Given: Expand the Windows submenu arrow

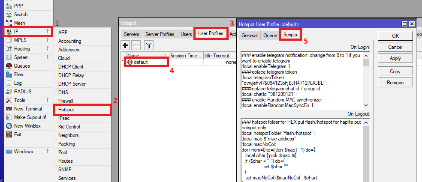Looking at the screenshot, I should point(48,152).
